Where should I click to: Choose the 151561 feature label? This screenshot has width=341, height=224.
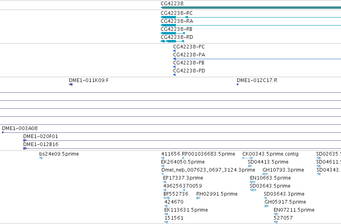(x=174, y=218)
